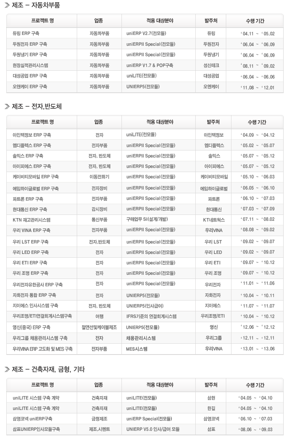Click the '우리 VINA ERP 구축' project cell

click(x=32, y=230)
